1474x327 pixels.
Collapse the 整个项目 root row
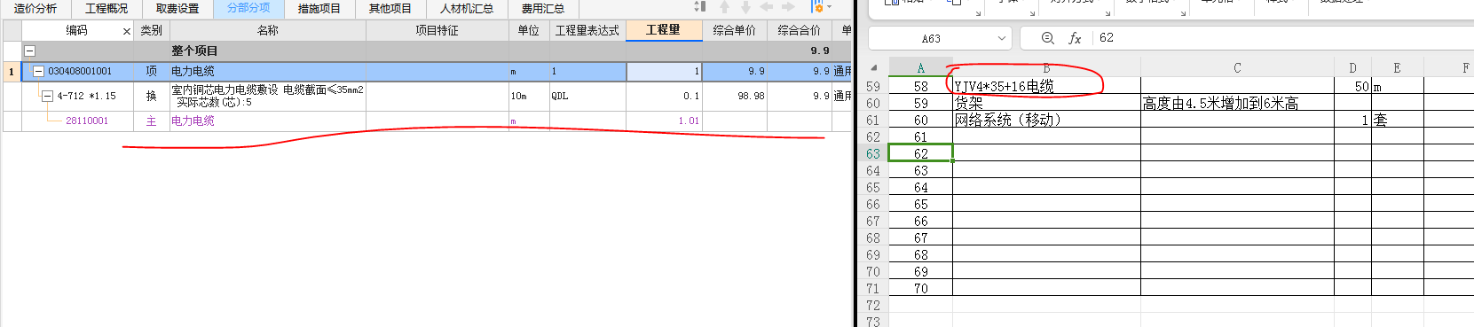(29, 51)
